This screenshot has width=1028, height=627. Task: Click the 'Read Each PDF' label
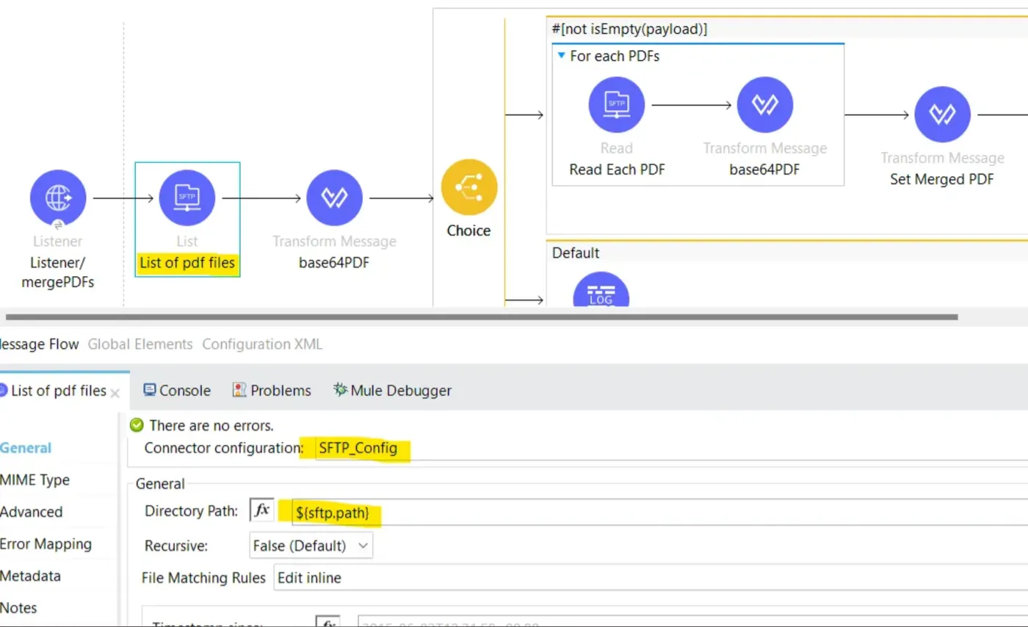click(x=616, y=170)
